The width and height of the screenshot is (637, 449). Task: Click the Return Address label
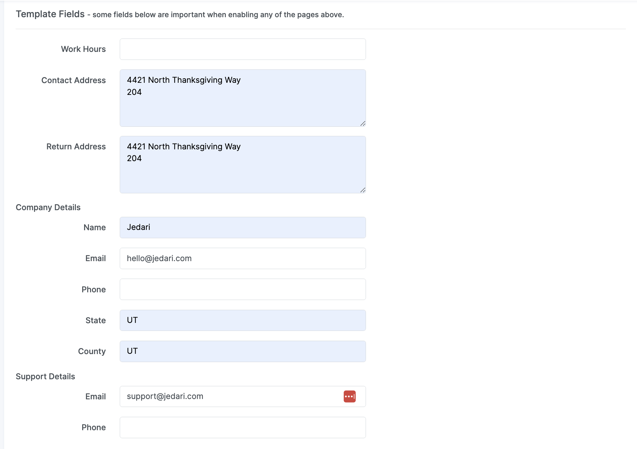pos(76,146)
